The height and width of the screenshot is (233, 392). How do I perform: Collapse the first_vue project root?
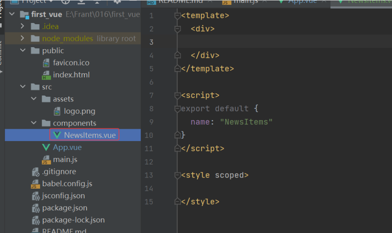pyautogui.click(x=12, y=14)
